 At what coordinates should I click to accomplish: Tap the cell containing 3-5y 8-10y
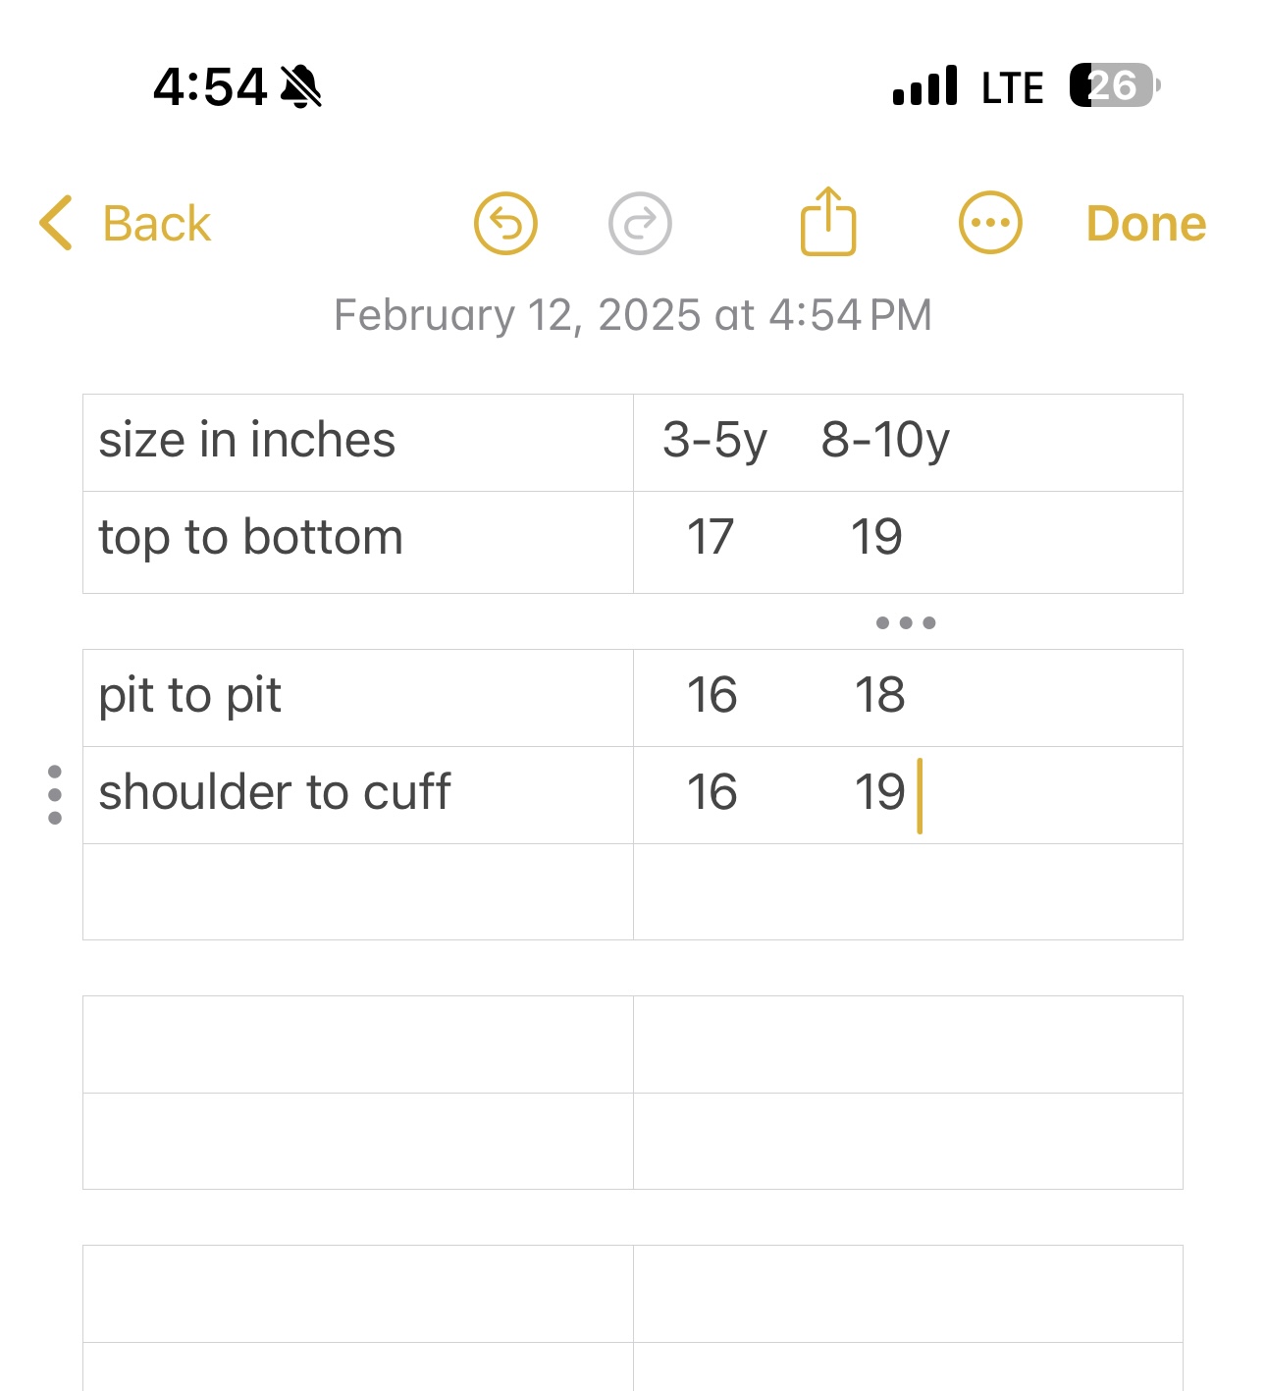click(x=908, y=443)
